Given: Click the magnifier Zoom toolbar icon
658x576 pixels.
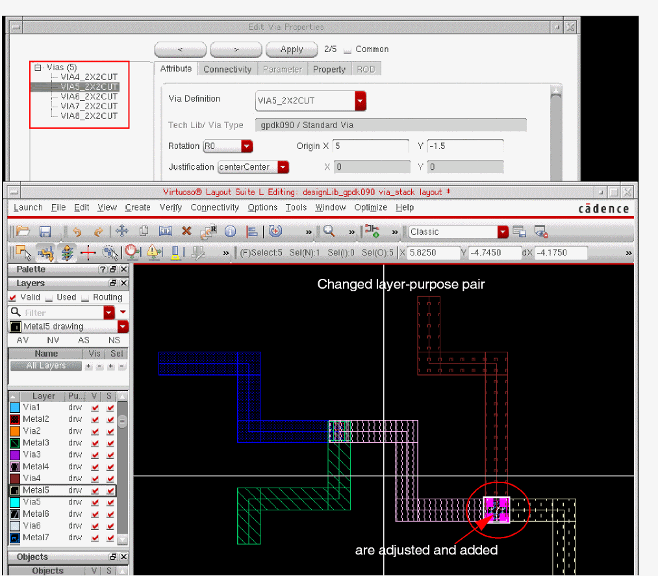Looking at the screenshot, I should coord(329,231).
